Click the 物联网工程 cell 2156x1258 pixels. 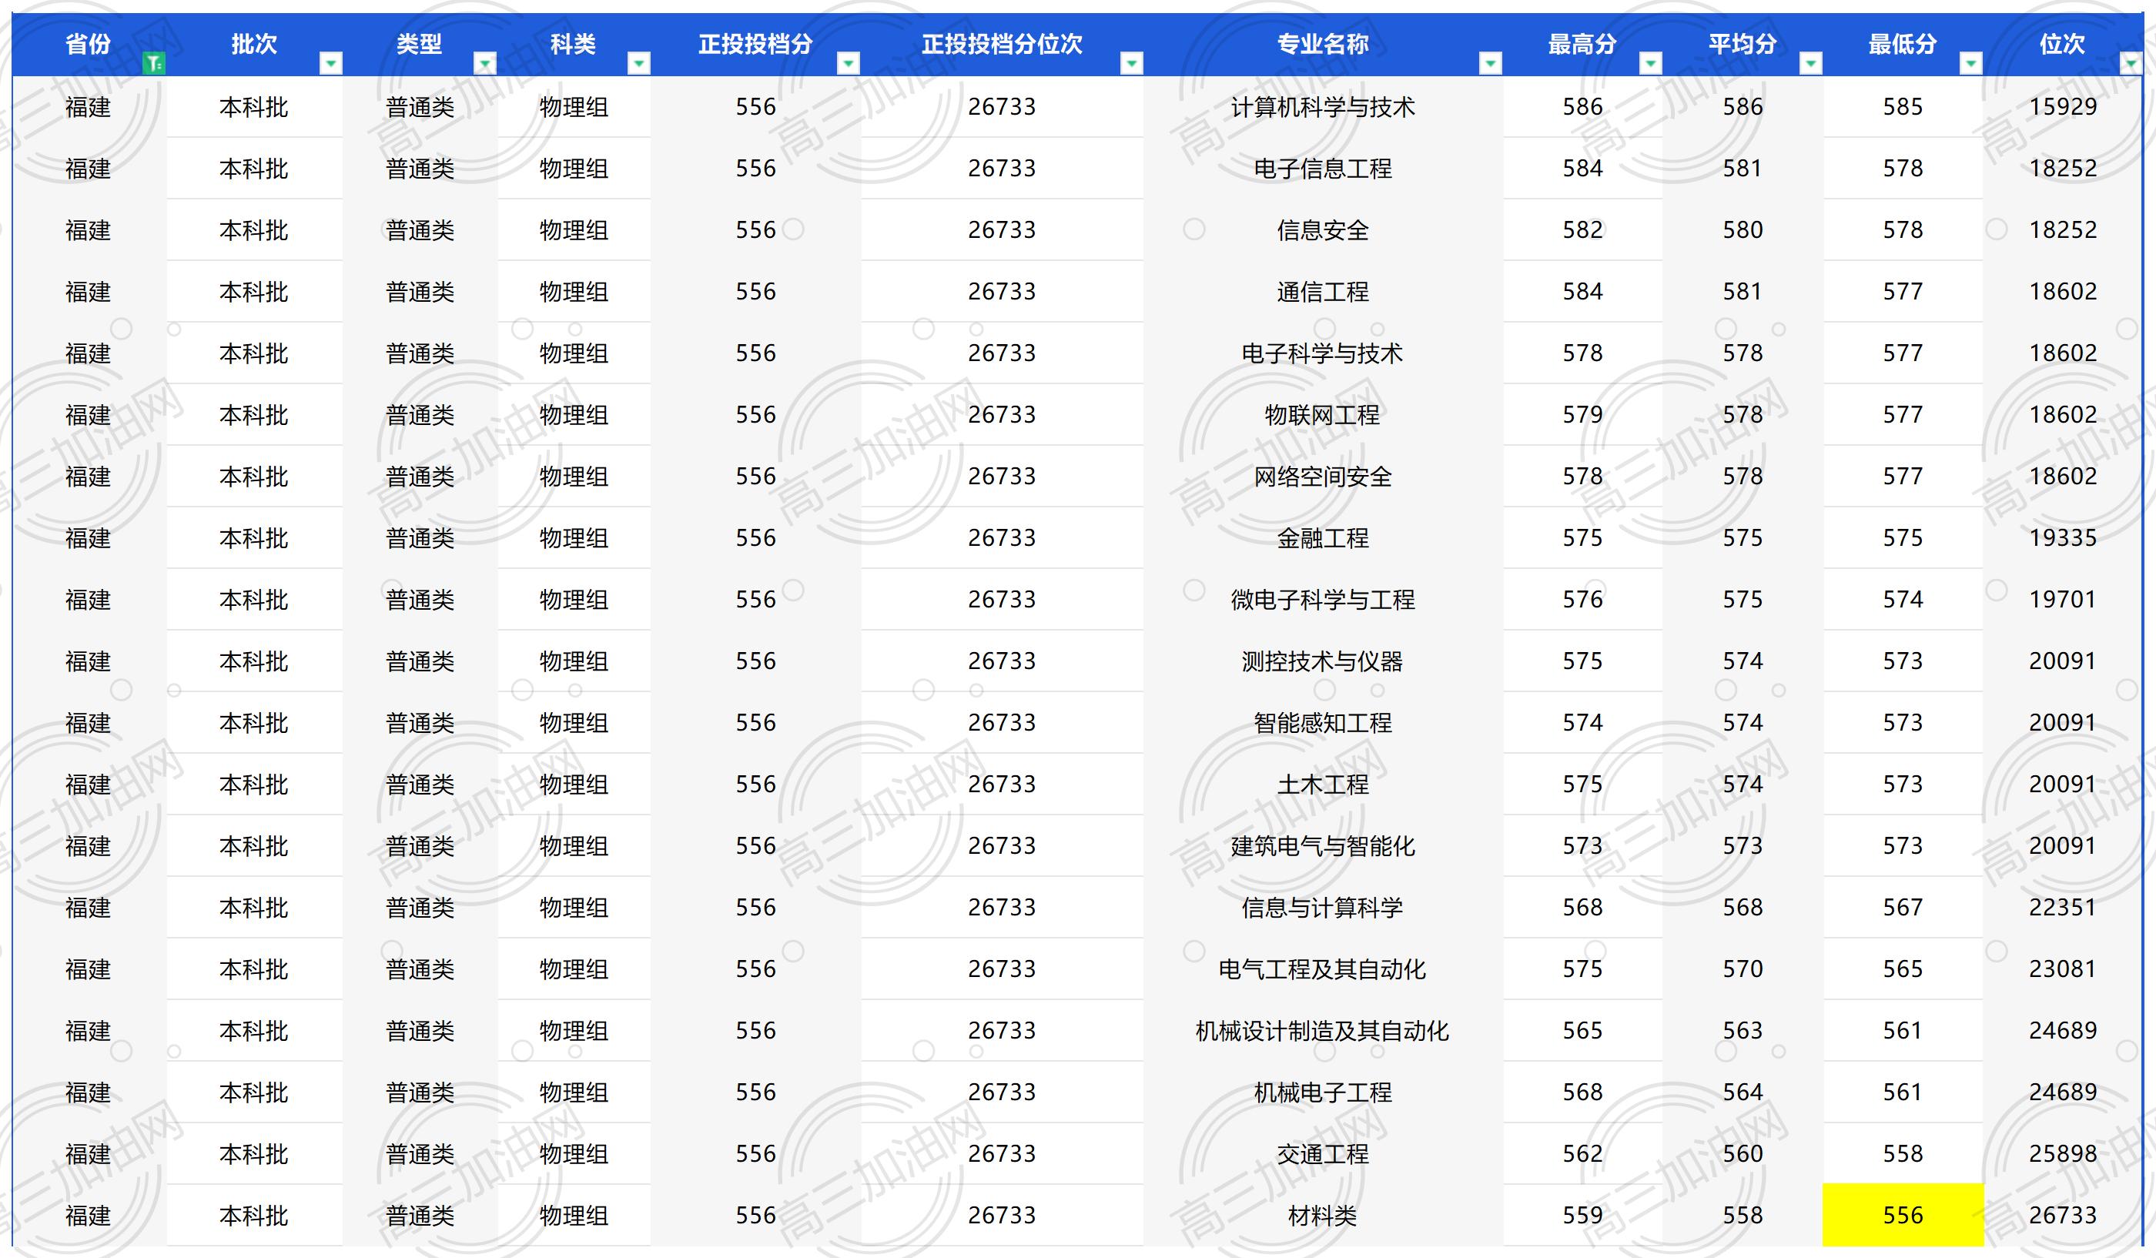[1323, 415]
